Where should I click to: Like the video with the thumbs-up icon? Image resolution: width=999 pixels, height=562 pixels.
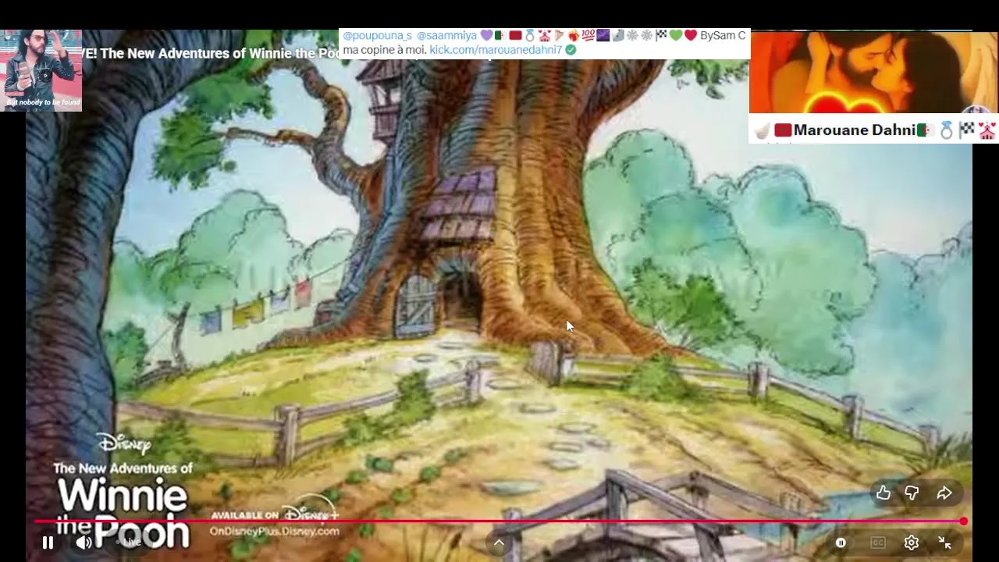click(883, 493)
